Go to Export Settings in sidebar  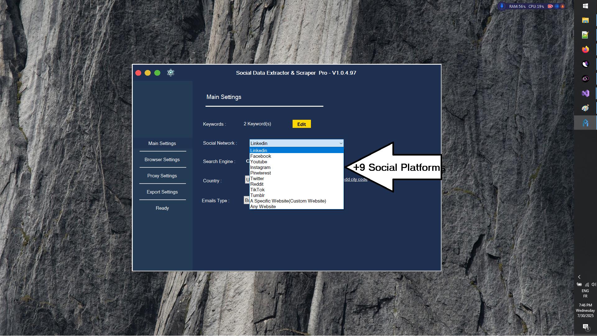click(162, 192)
